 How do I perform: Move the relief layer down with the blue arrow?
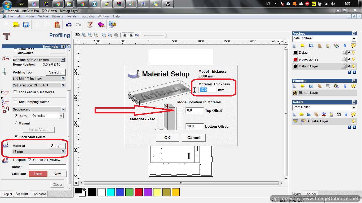[x=354, y=127]
